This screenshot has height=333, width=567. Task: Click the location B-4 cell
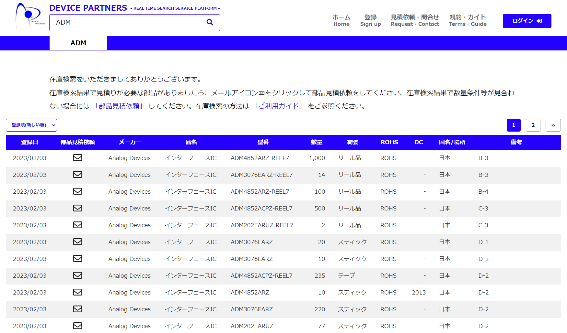click(x=483, y=192)
